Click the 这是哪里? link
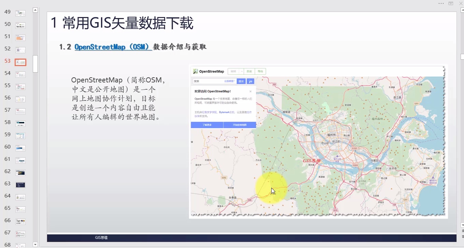464x248 pixels. point(230,81)
